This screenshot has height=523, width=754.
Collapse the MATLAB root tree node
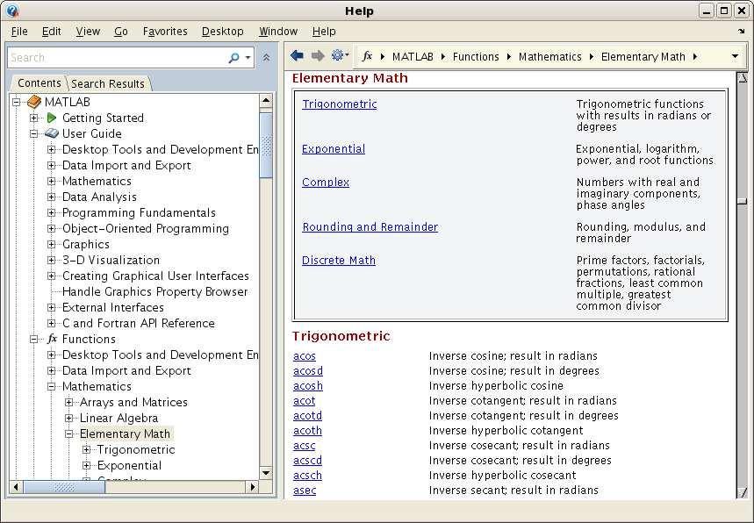pos(17,102)
